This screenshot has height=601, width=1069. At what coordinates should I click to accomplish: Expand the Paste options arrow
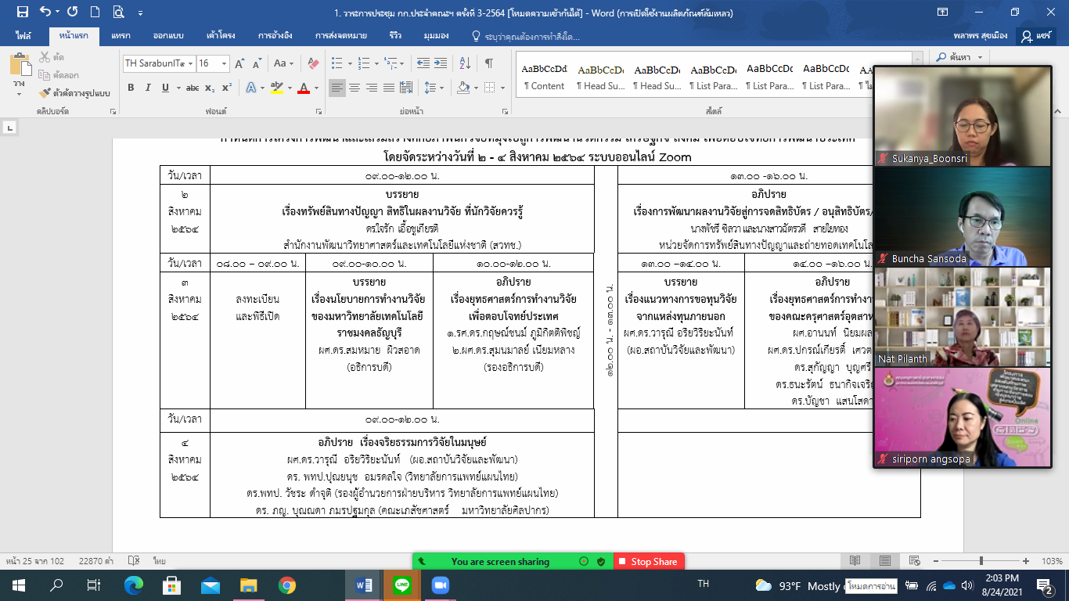19,94
